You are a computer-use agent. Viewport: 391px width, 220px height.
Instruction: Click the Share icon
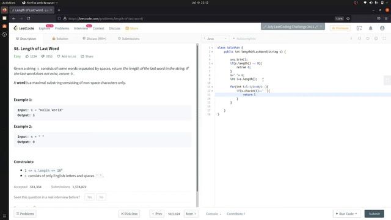point(82,56)
